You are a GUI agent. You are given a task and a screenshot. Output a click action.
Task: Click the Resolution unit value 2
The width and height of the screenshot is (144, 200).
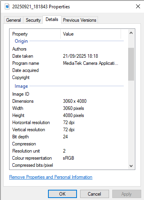click(x=64, y=151)
